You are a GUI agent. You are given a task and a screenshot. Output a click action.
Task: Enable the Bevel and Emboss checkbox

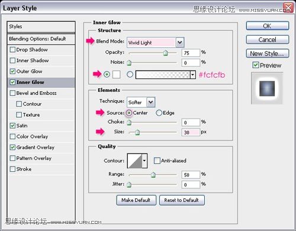click(x=12, y=93)
